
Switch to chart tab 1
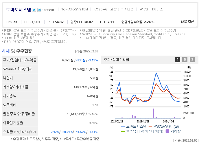click(x=177, y=60)
